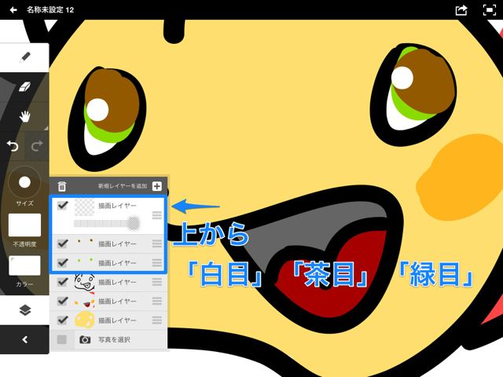The width and height of the screenshot is (503, 377).
Task: Grab reorder handle of red mouth layer
Action: coord(157,301)
